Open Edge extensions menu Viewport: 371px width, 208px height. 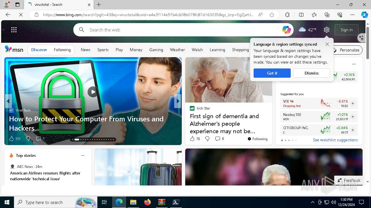[x=287, y=15]
